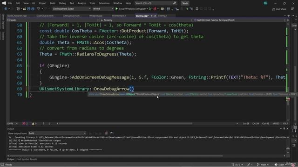
Task: Click pin icon on Enemy.cpp tab
Action: click(x=152, y=16)
